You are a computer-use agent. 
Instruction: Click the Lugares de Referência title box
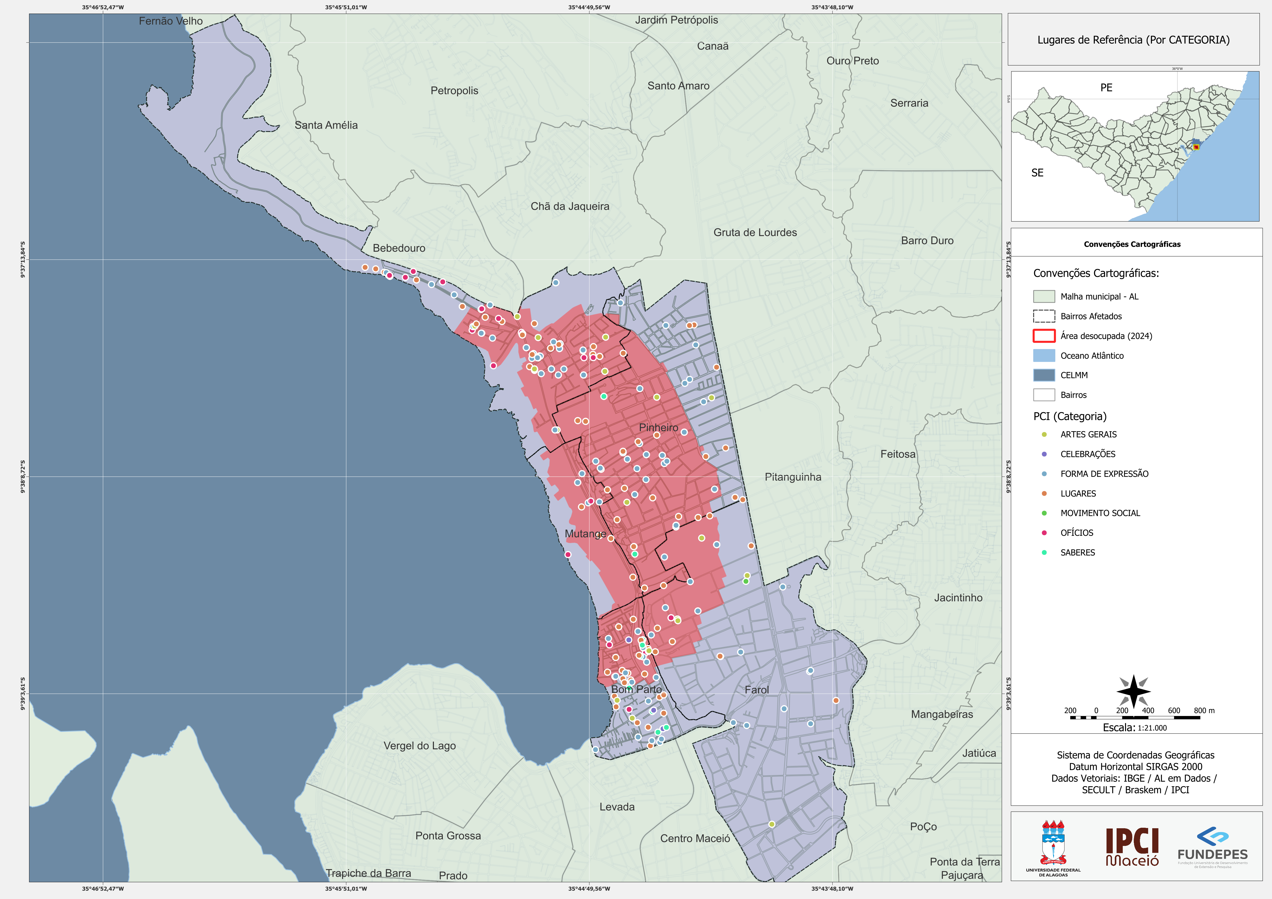coord(1134,39)
